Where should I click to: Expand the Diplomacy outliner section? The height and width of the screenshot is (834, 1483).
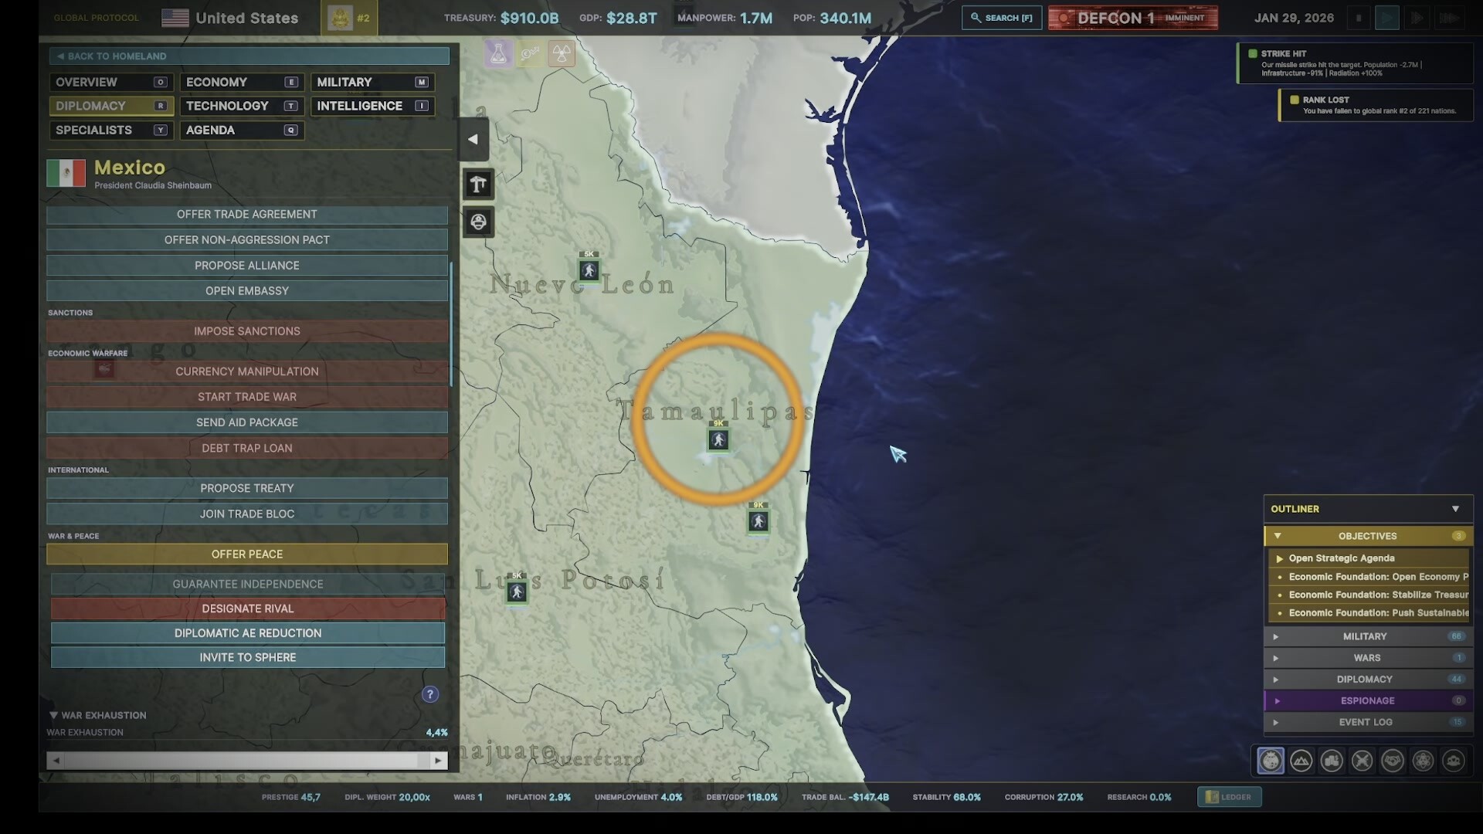click(x=1368, y=680)
